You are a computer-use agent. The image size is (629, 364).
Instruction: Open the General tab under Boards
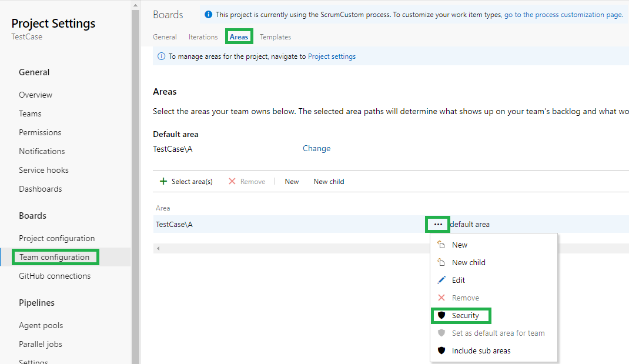[x=165, y=37]
